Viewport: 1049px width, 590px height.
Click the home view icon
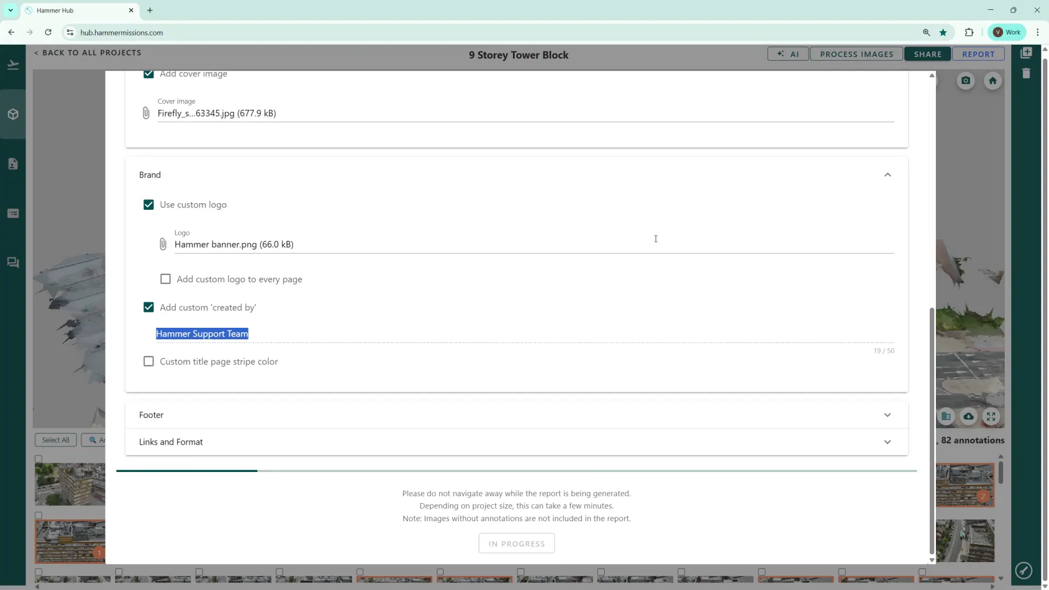coord(993,81)
